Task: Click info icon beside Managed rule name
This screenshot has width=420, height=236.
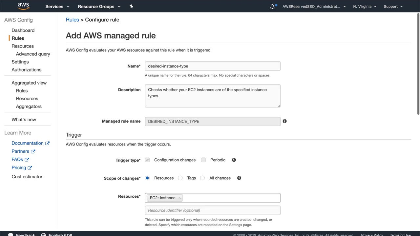Action: click(x=284, y=121)
